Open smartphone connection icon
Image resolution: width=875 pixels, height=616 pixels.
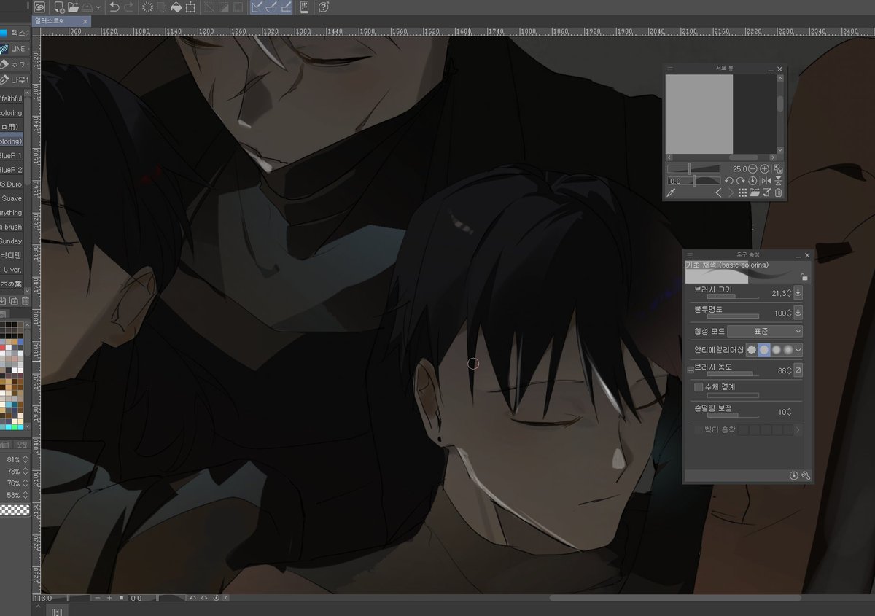(x=304, y=7)
